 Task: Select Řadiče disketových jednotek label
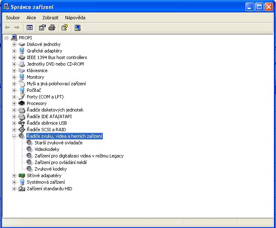[x=55, y=110]
